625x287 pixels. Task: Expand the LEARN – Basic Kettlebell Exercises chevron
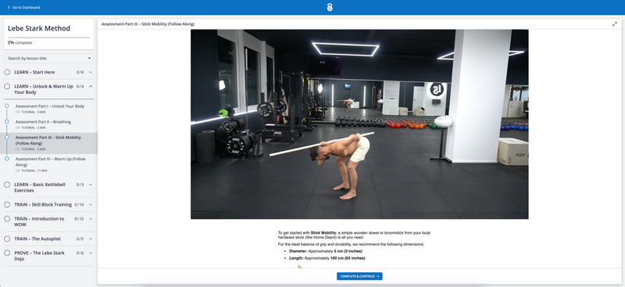click(91, 185)
